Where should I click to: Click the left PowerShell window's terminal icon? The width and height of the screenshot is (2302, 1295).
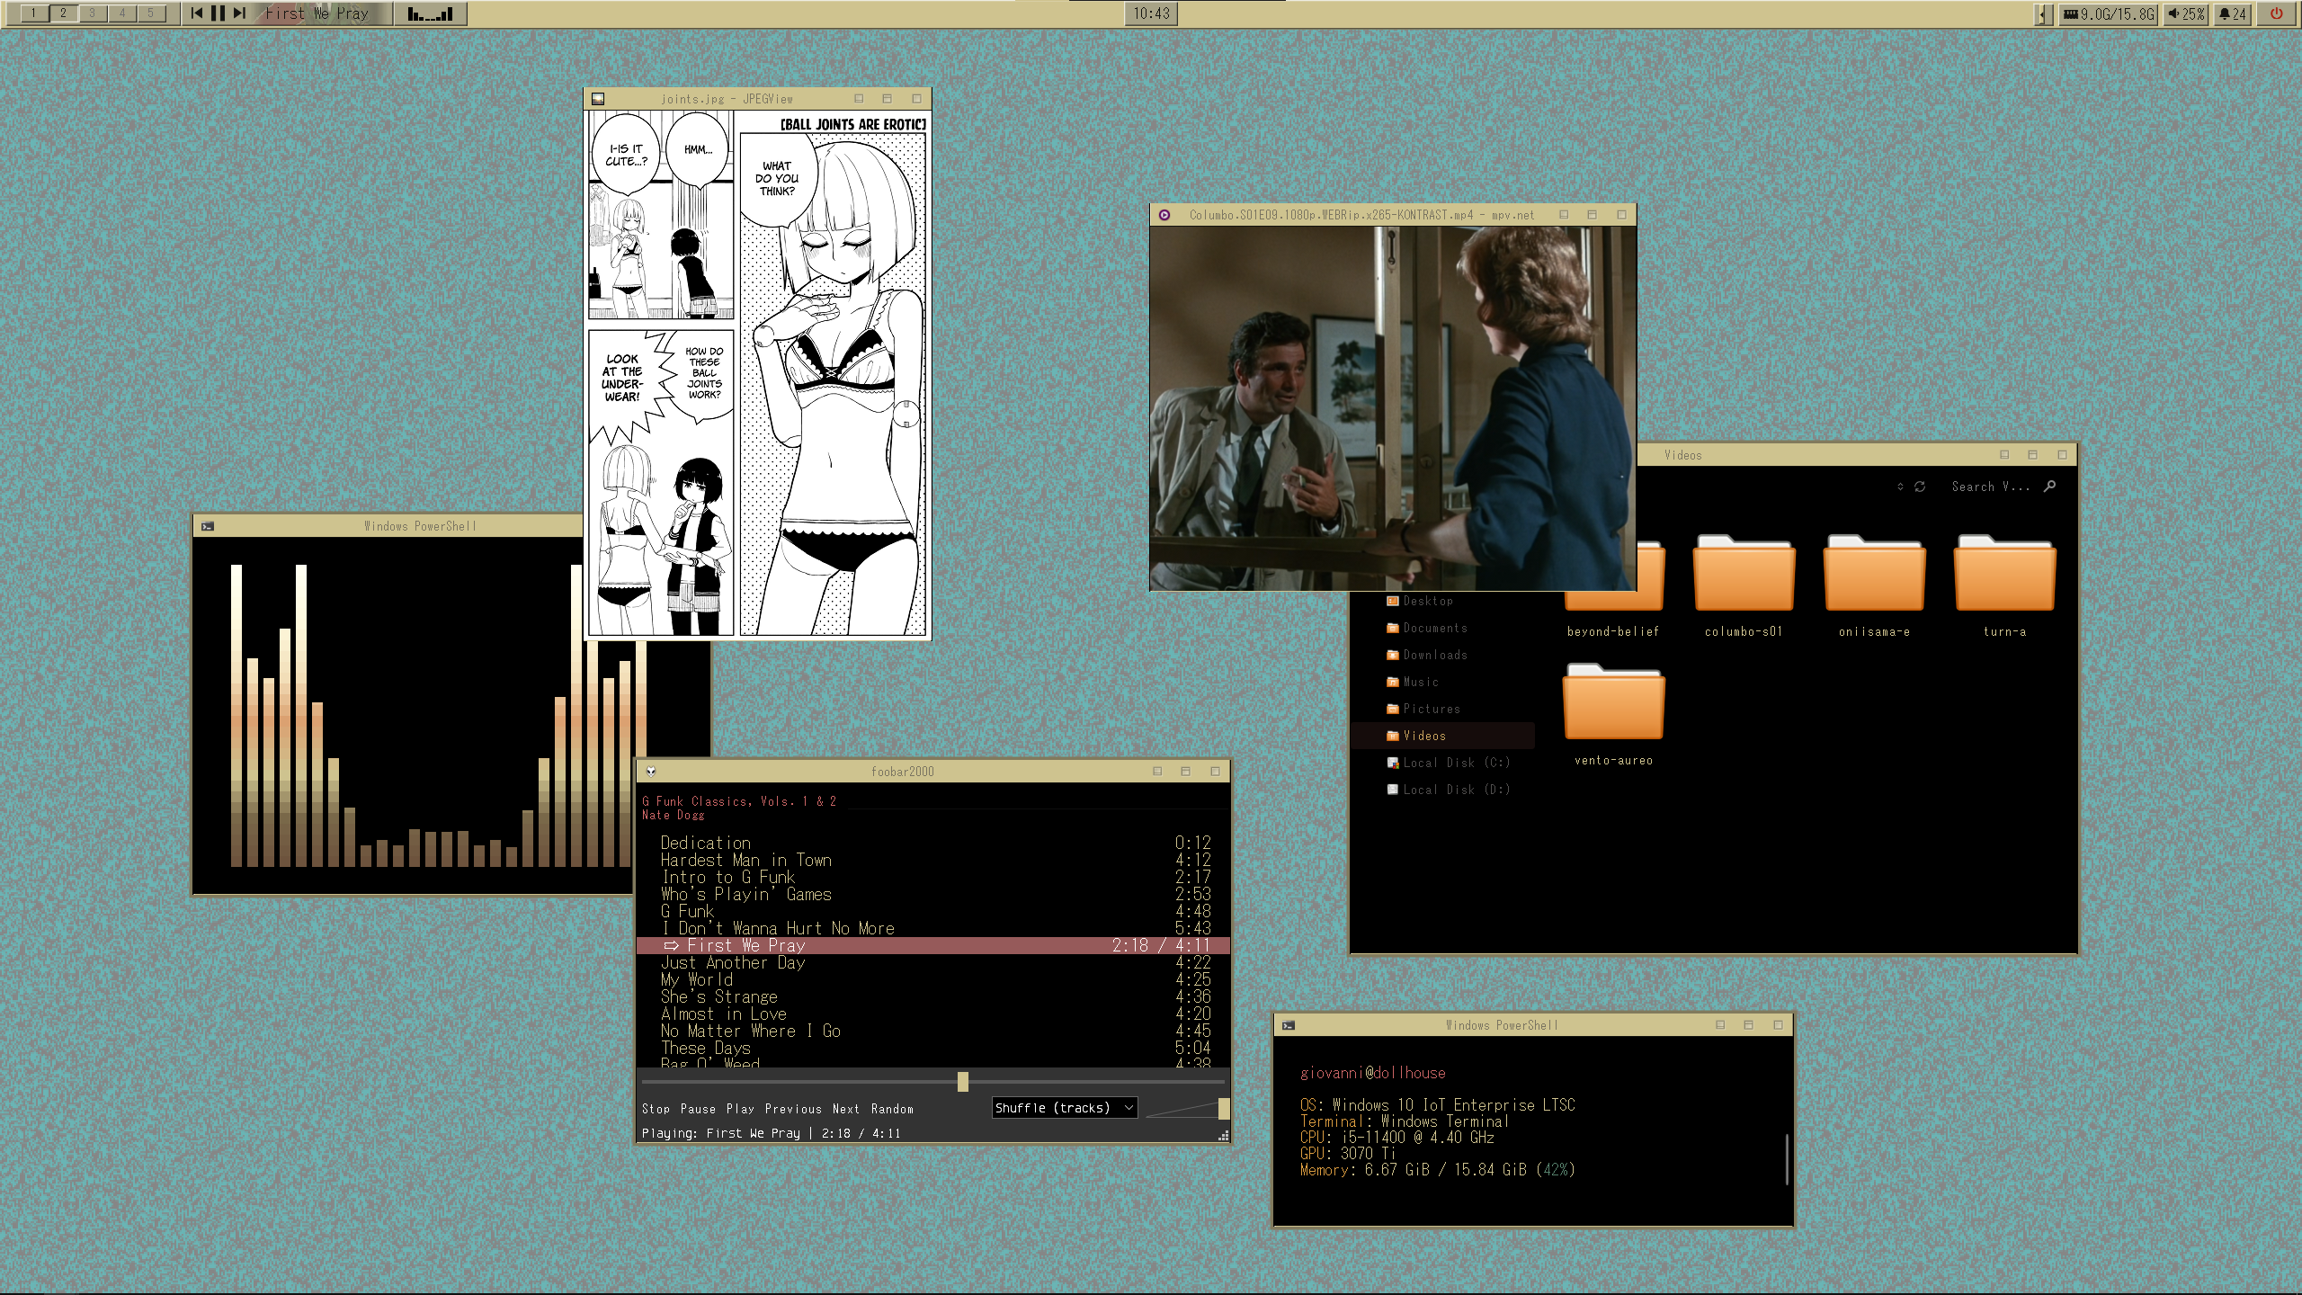tap(208, 526)
